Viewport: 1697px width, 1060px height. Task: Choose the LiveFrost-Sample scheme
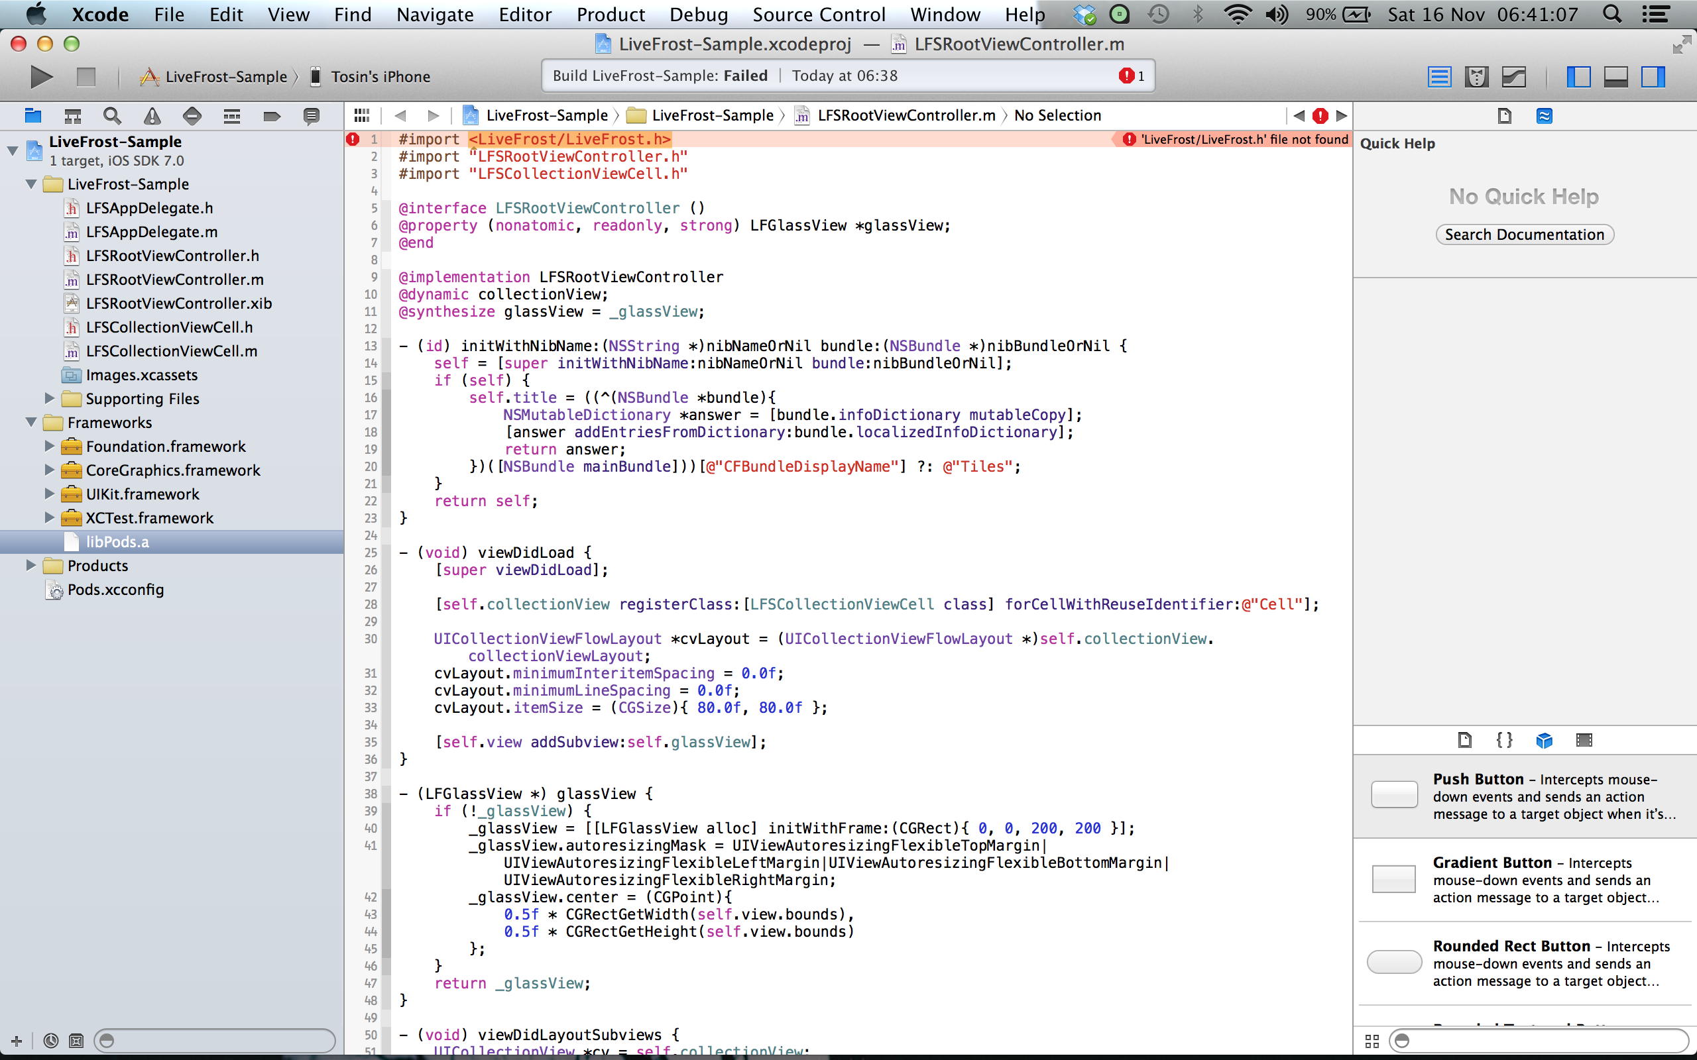[216, 76]
